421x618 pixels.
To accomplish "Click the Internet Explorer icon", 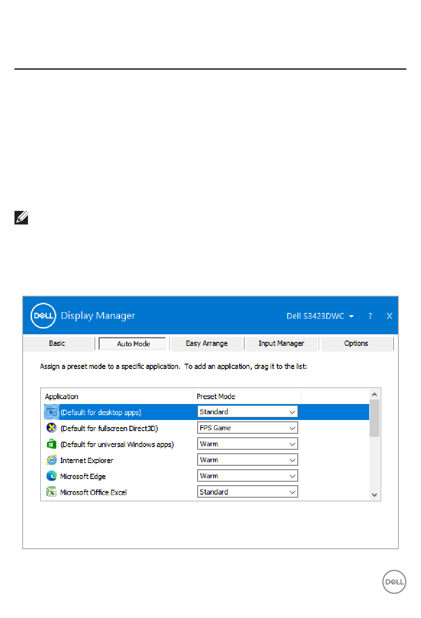I will [51, 460].
